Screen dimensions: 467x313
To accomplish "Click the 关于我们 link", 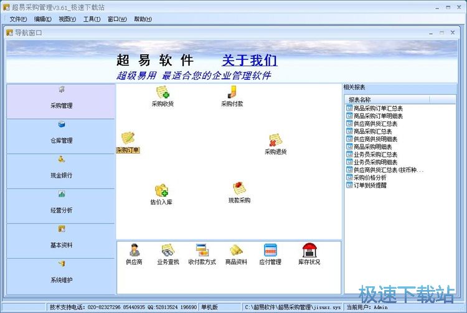I will [250, 60].
